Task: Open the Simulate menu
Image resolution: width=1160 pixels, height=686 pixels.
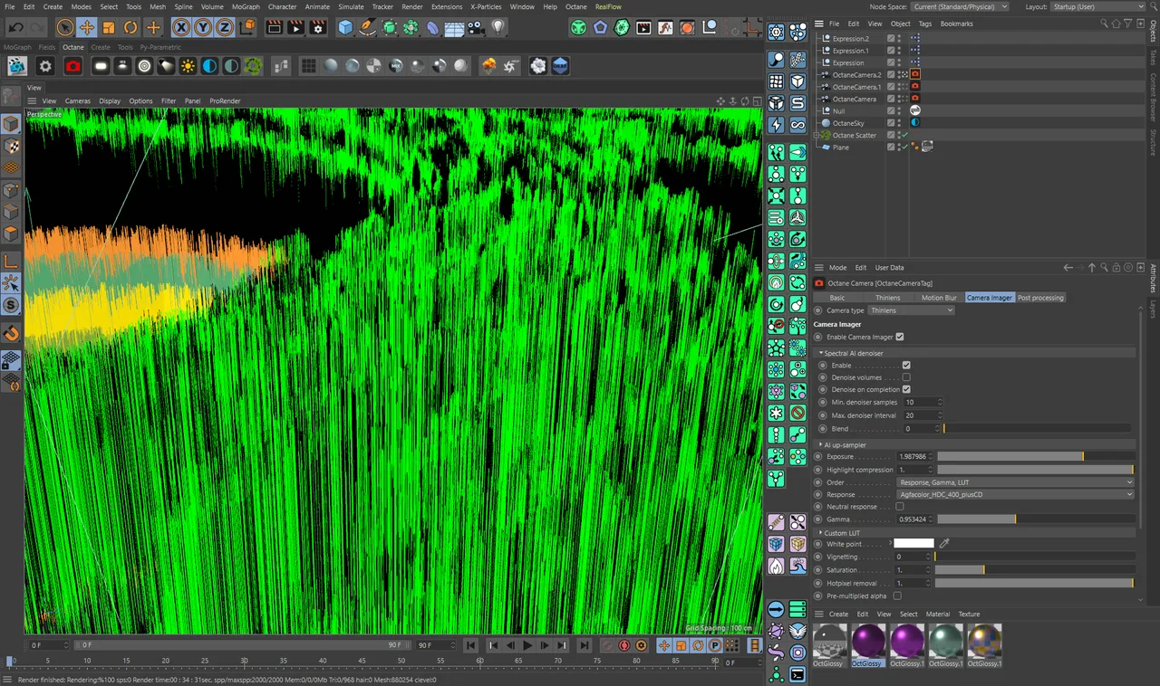Action: [x=351, y=6]
